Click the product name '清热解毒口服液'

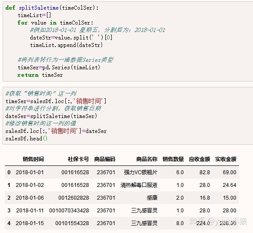point(139,185)
